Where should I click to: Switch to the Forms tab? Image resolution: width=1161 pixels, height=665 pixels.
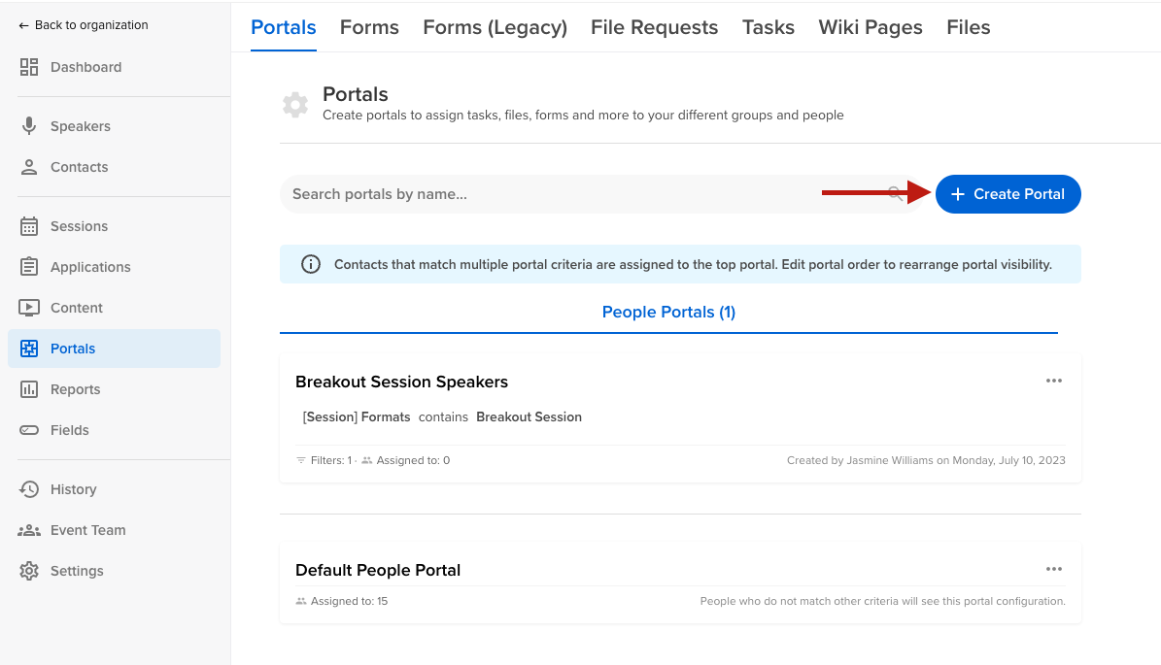pos(369,27)
